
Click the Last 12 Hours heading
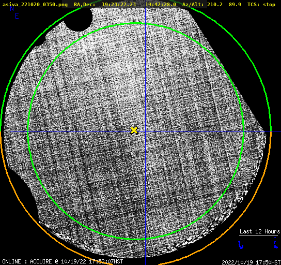point(260,231)
